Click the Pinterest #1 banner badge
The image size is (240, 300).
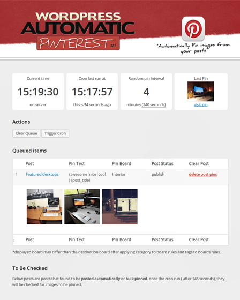coord(78,43)
